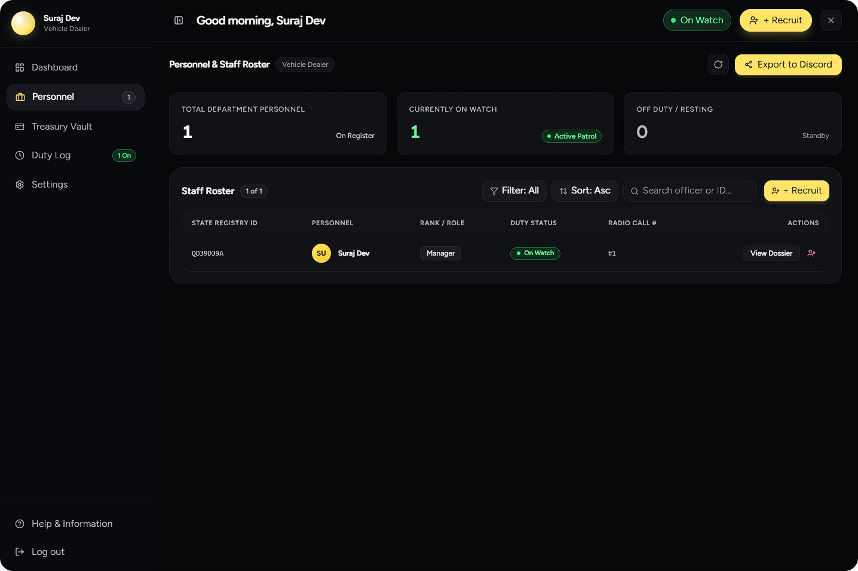This screenshot has width=858, height=571.
Task: Click Export to Discord
Action: click(788, 65)
